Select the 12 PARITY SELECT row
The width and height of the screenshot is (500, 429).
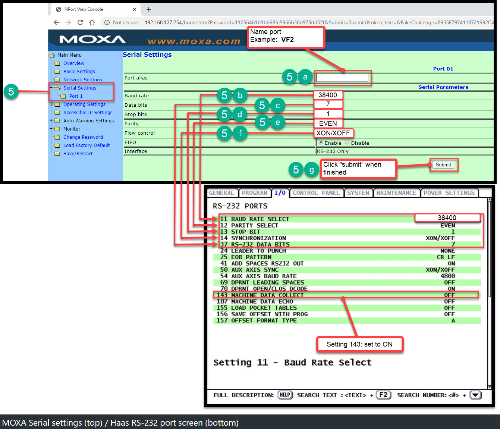347,225
